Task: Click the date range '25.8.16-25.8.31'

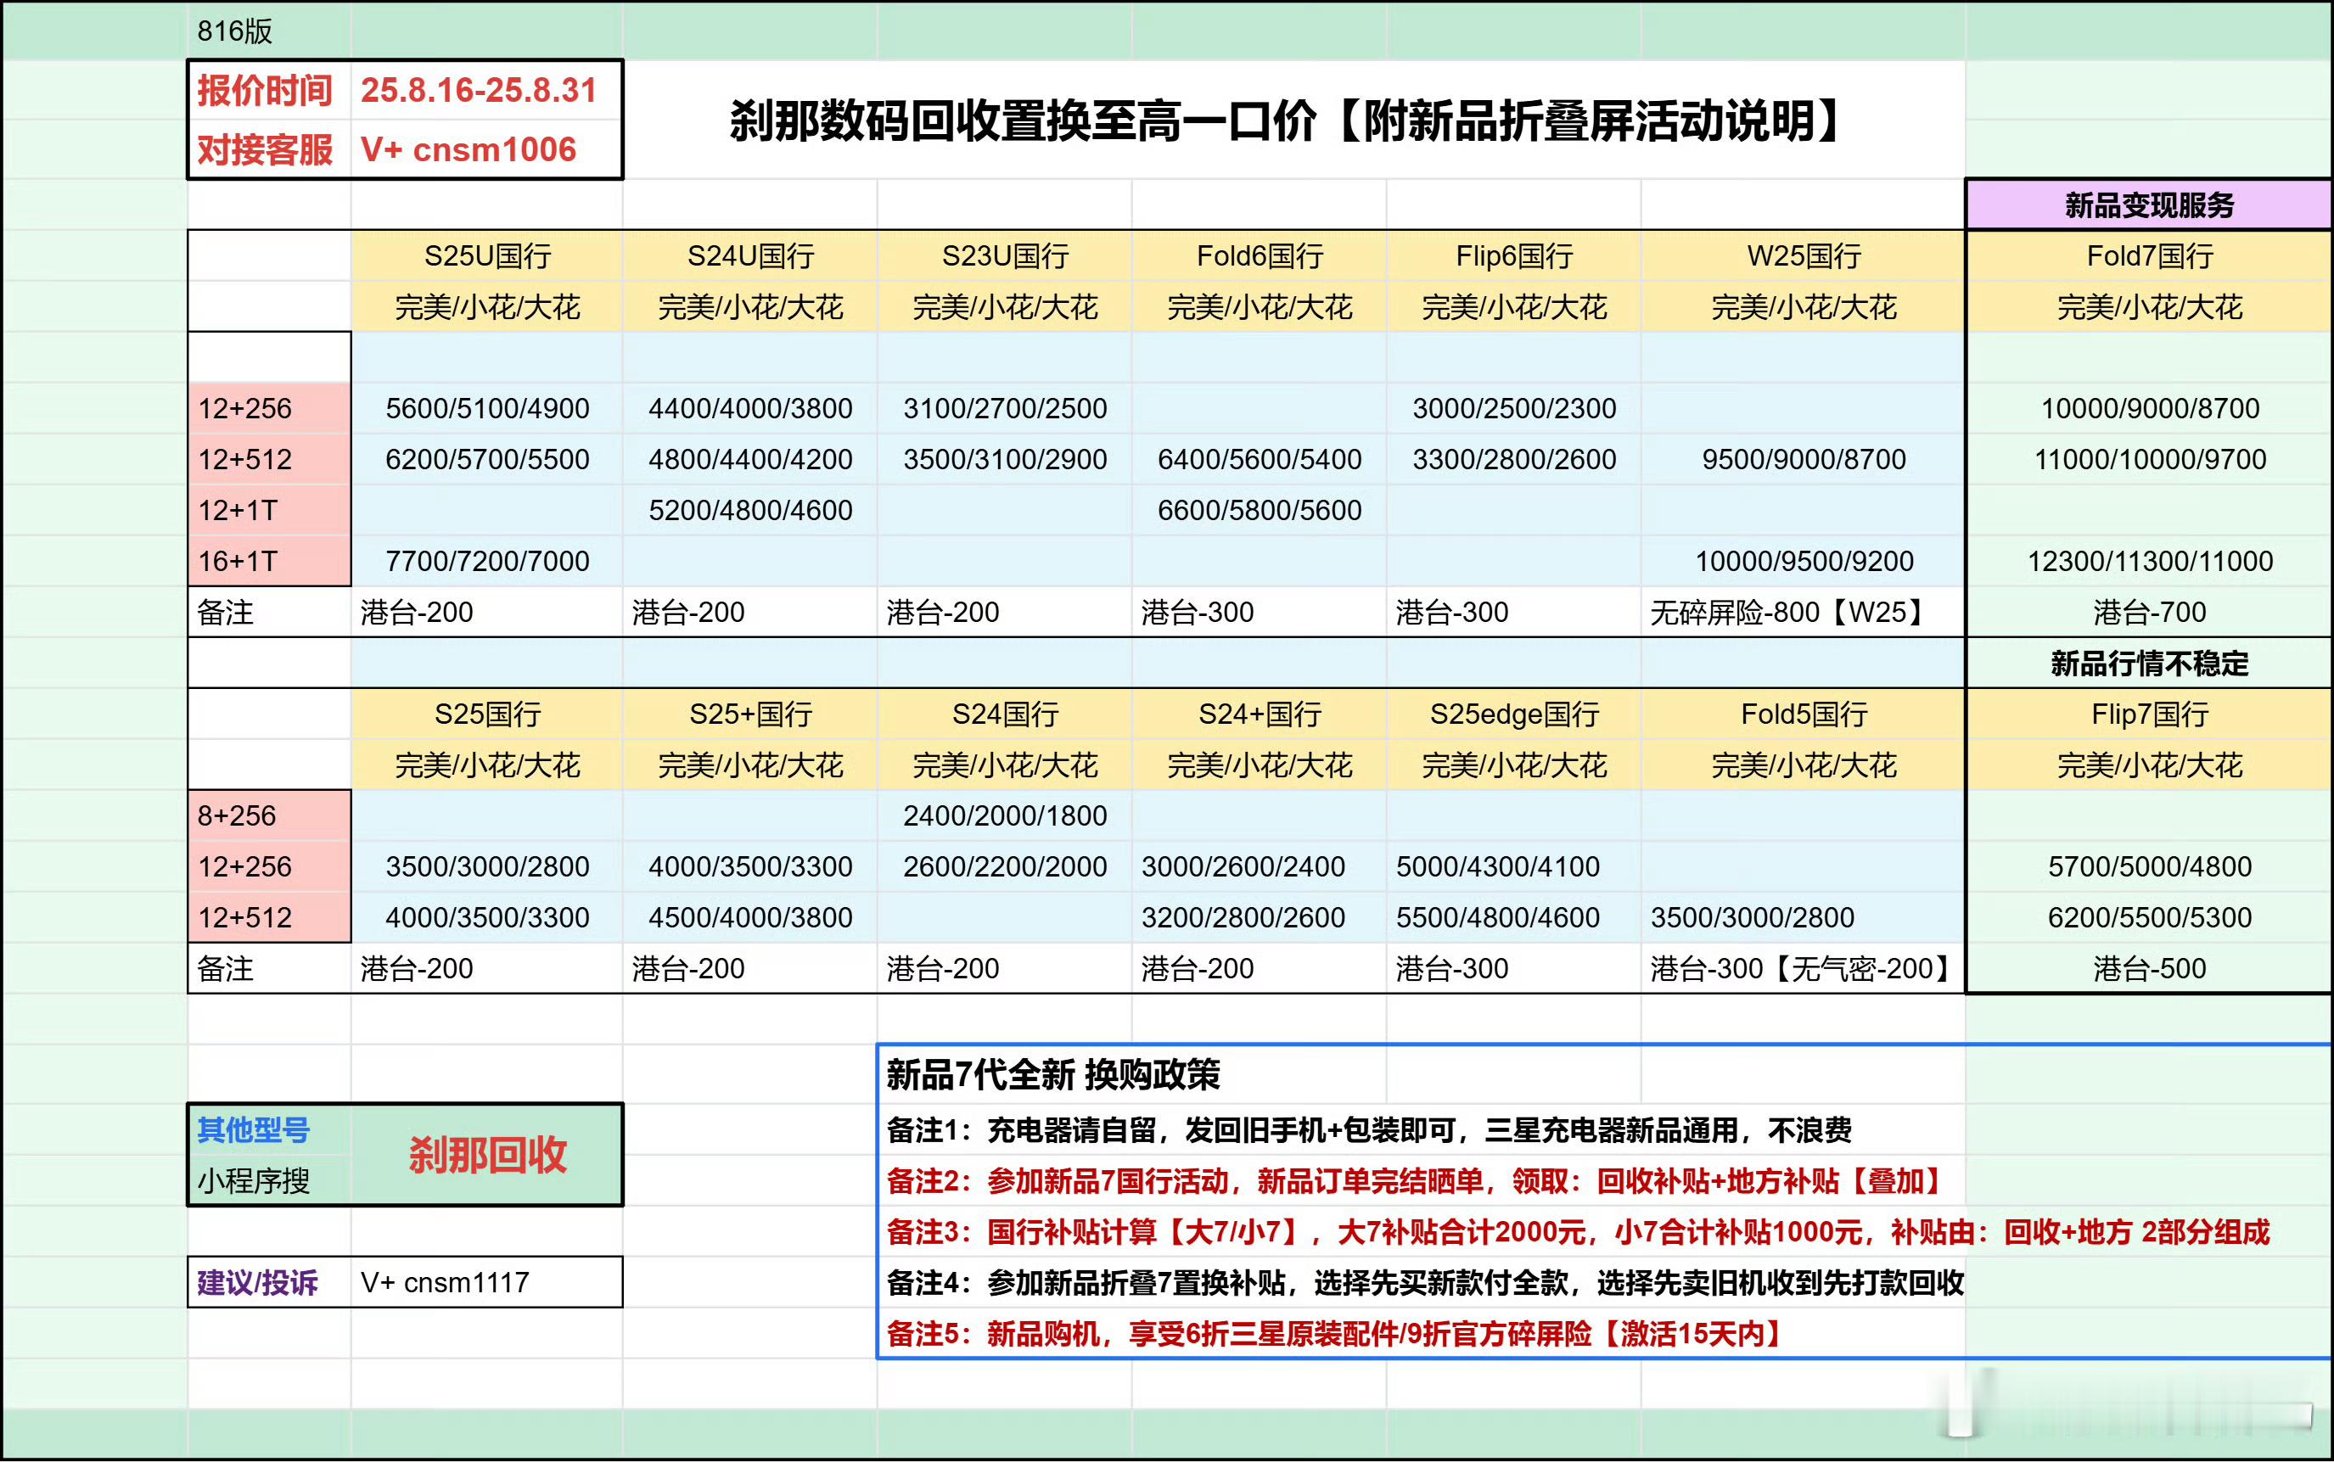Action: tap(479, 90)
